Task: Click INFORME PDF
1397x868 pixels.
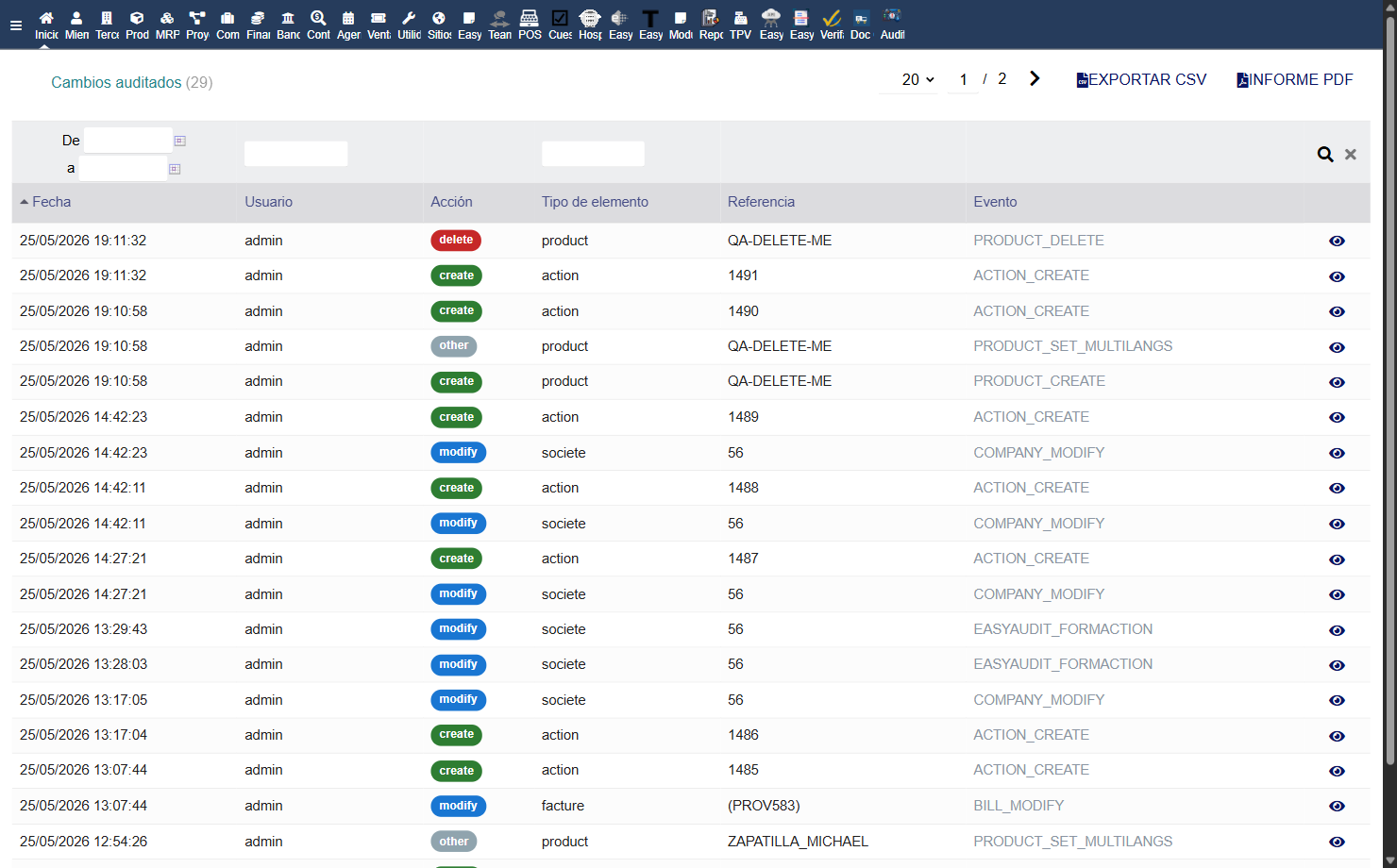Action: (1294, 80)
